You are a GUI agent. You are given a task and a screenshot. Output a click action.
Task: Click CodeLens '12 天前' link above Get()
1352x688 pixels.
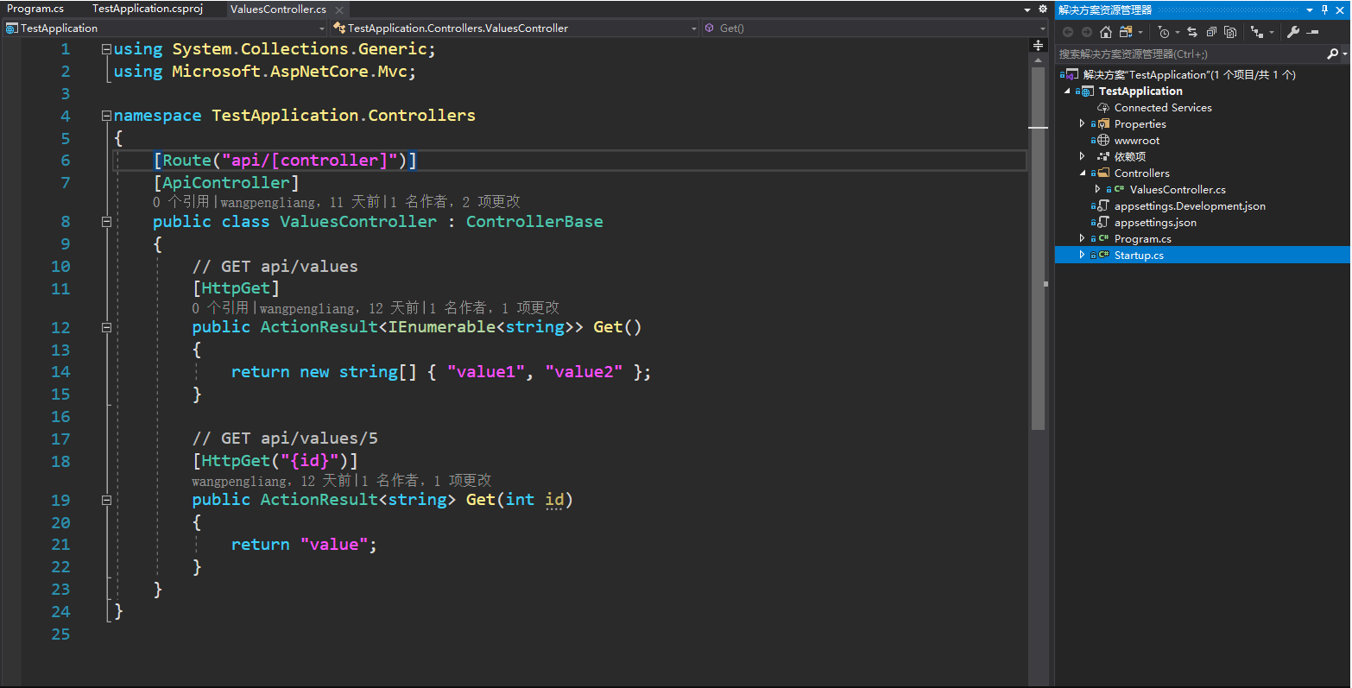[x=394, y=308]
